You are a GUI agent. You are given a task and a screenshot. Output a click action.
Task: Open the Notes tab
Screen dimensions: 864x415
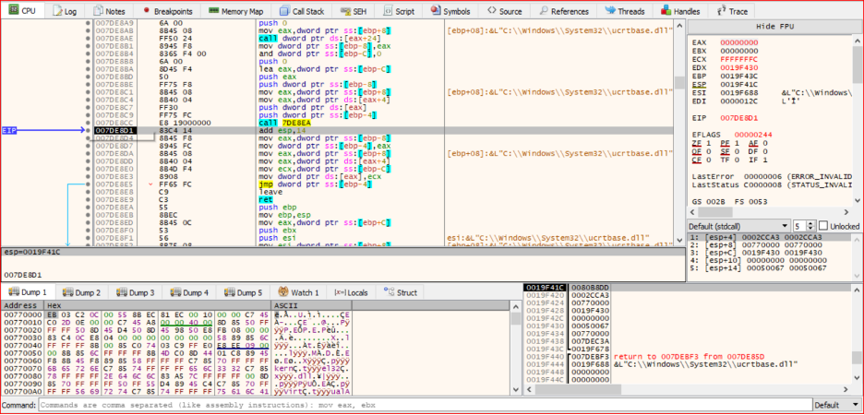[x=110, y=11]
